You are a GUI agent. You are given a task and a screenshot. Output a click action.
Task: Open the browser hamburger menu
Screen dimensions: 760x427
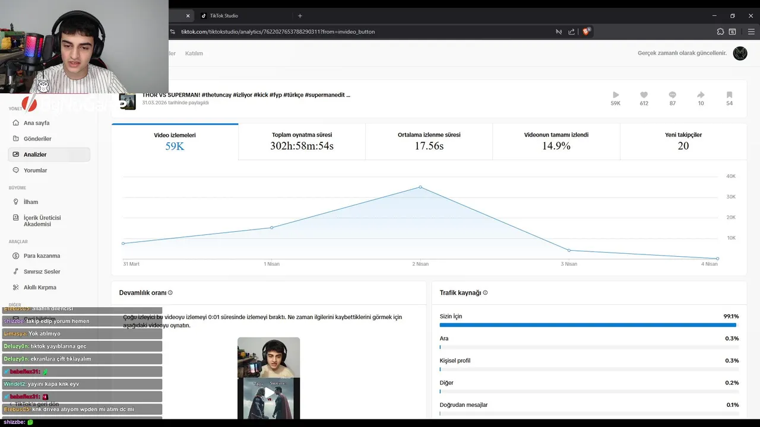pyautogui.click(x=750, y=31)
